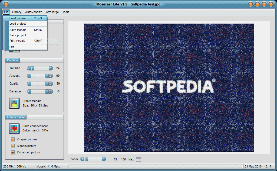This screenshot has width=277, height=171.
Task: Click the Enhancement panel tab
Action: click(16, 117)
